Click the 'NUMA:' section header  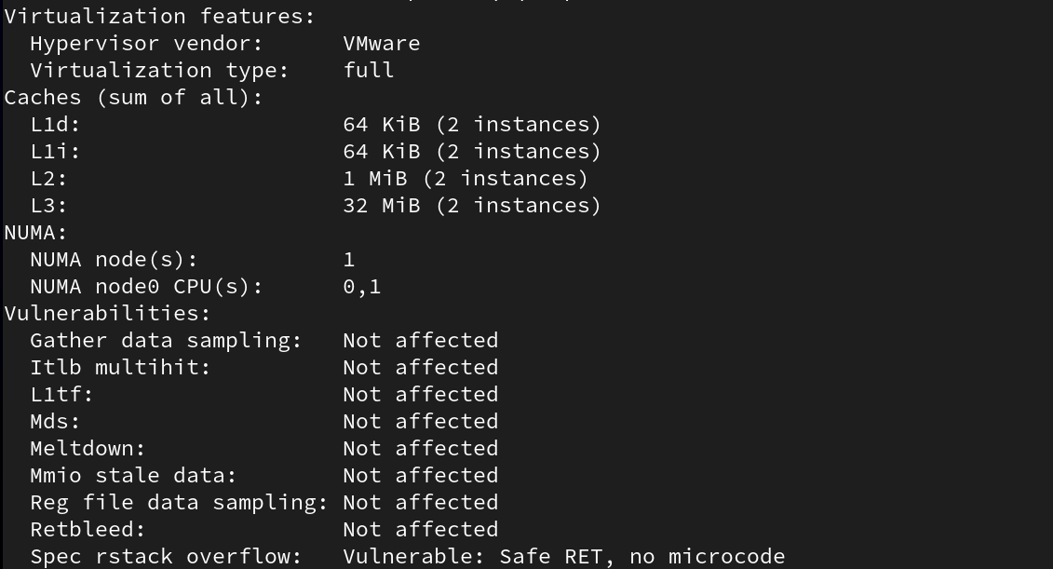(x=35, y=233)
